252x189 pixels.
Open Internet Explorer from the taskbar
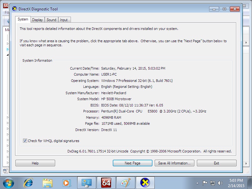click(28, 182)
